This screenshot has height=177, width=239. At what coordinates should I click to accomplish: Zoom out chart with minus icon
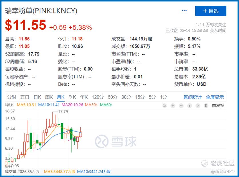pyautogui.click(x=181, y=106)
